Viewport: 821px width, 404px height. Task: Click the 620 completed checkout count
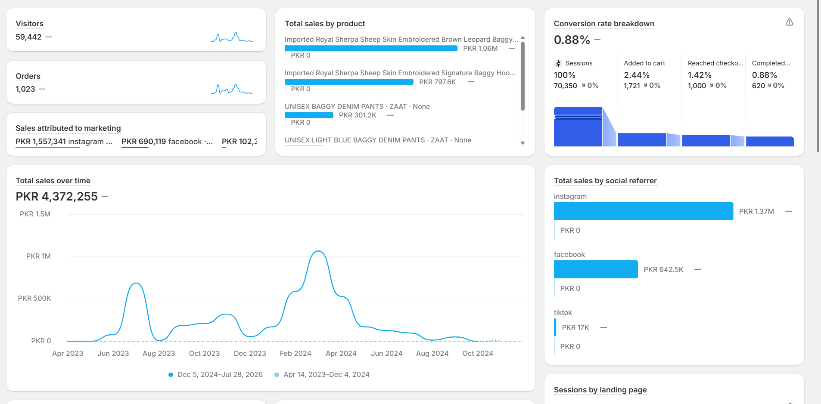click(x=759, y=86)
